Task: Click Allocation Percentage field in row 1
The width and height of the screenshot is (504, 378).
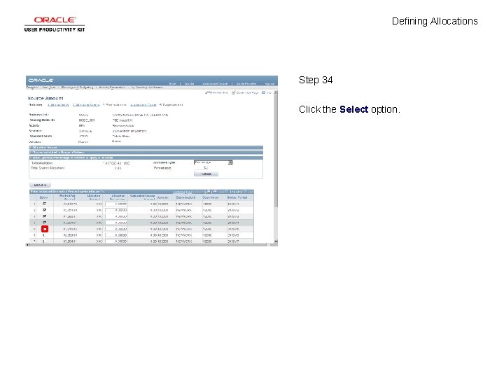Action: click(116, 204)
